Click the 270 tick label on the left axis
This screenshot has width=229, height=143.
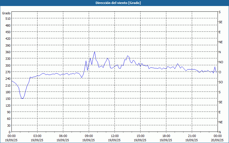point(7,72)
